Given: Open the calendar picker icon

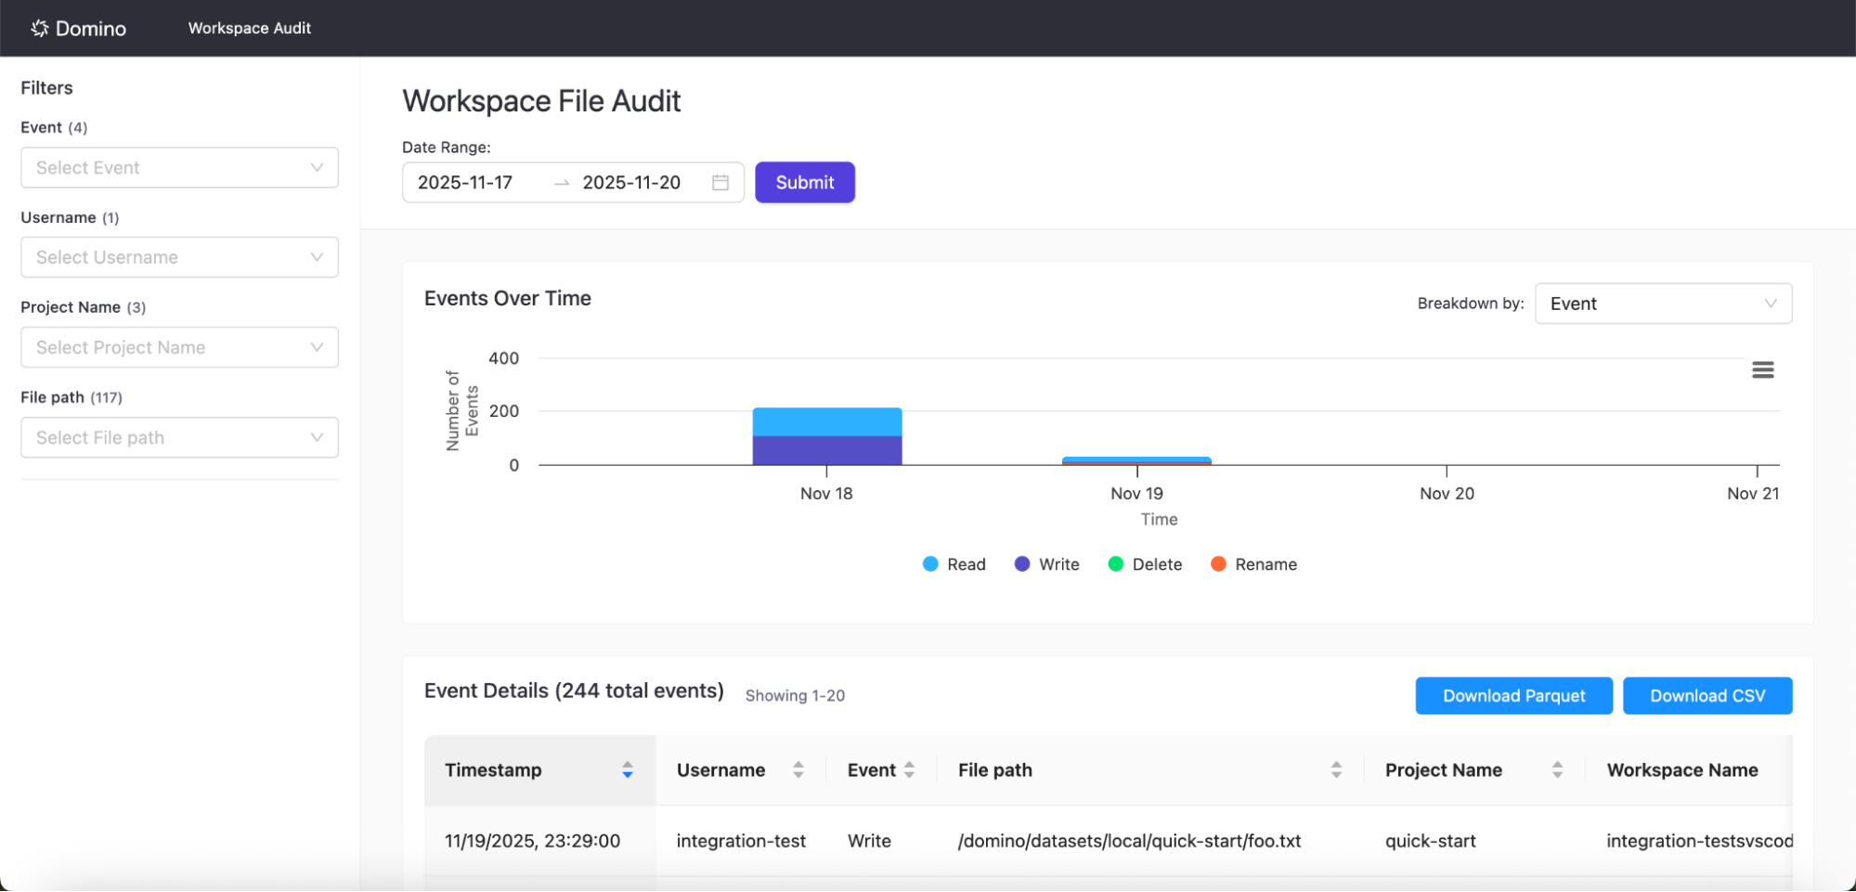Looking at the screenshot, I should (720, 182).
